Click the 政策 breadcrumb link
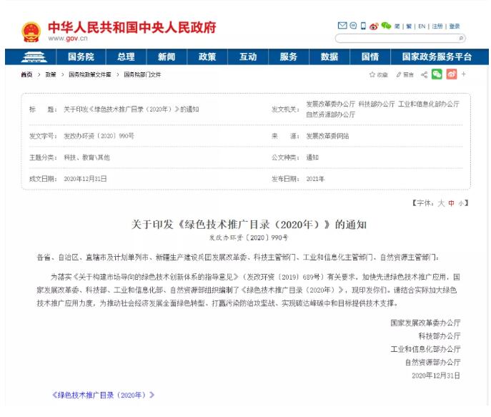 (x=51, y=74)
